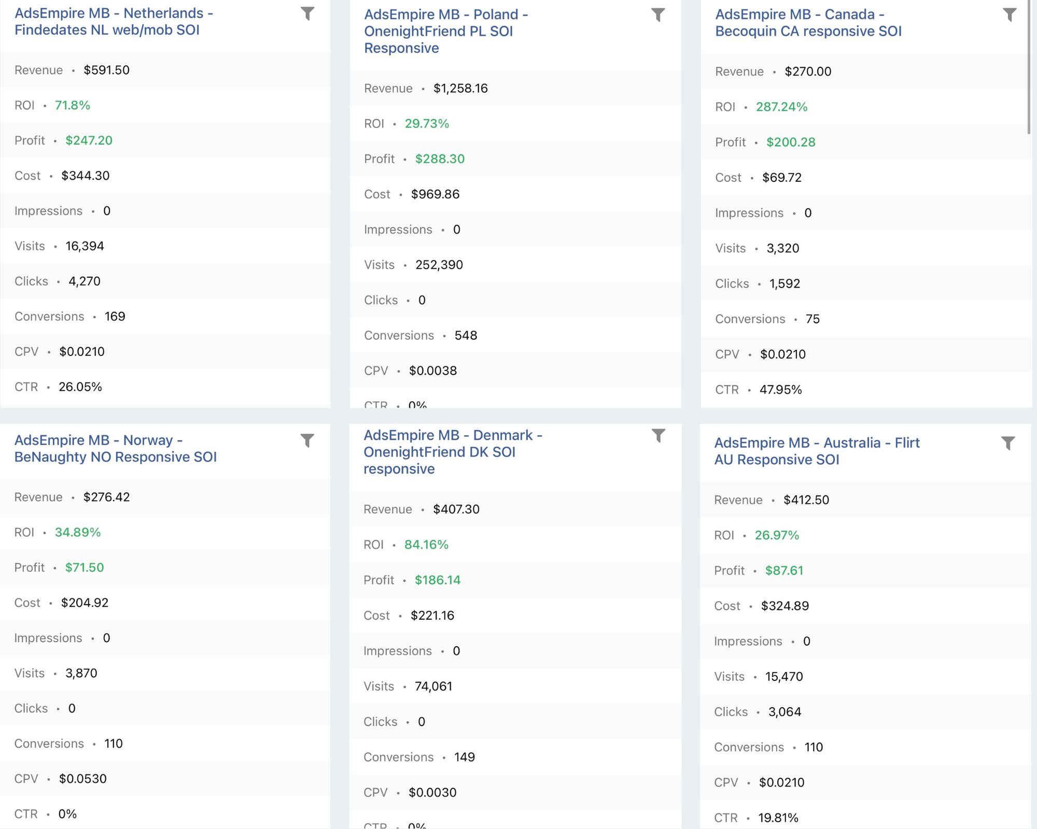Click the 19.81% CTR value in Australia card
1037x829 pixels.
pyautogui.click(x=778, y=818)
